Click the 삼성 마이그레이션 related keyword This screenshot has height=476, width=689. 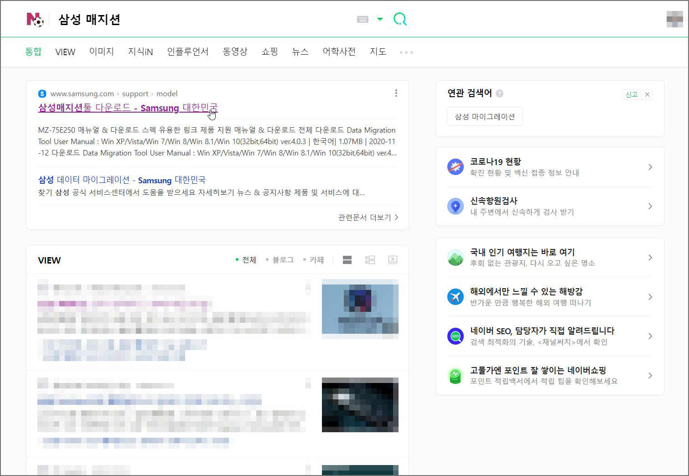(x=485, y=117)
